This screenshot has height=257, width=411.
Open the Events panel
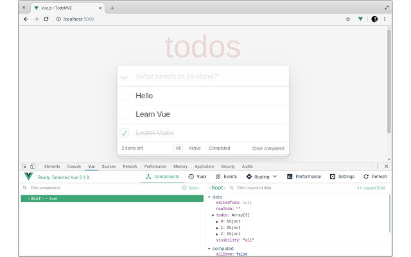point(226,177)
